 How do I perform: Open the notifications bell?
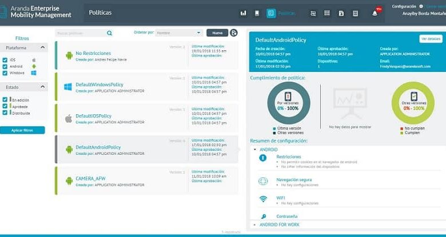click(375, 13)
